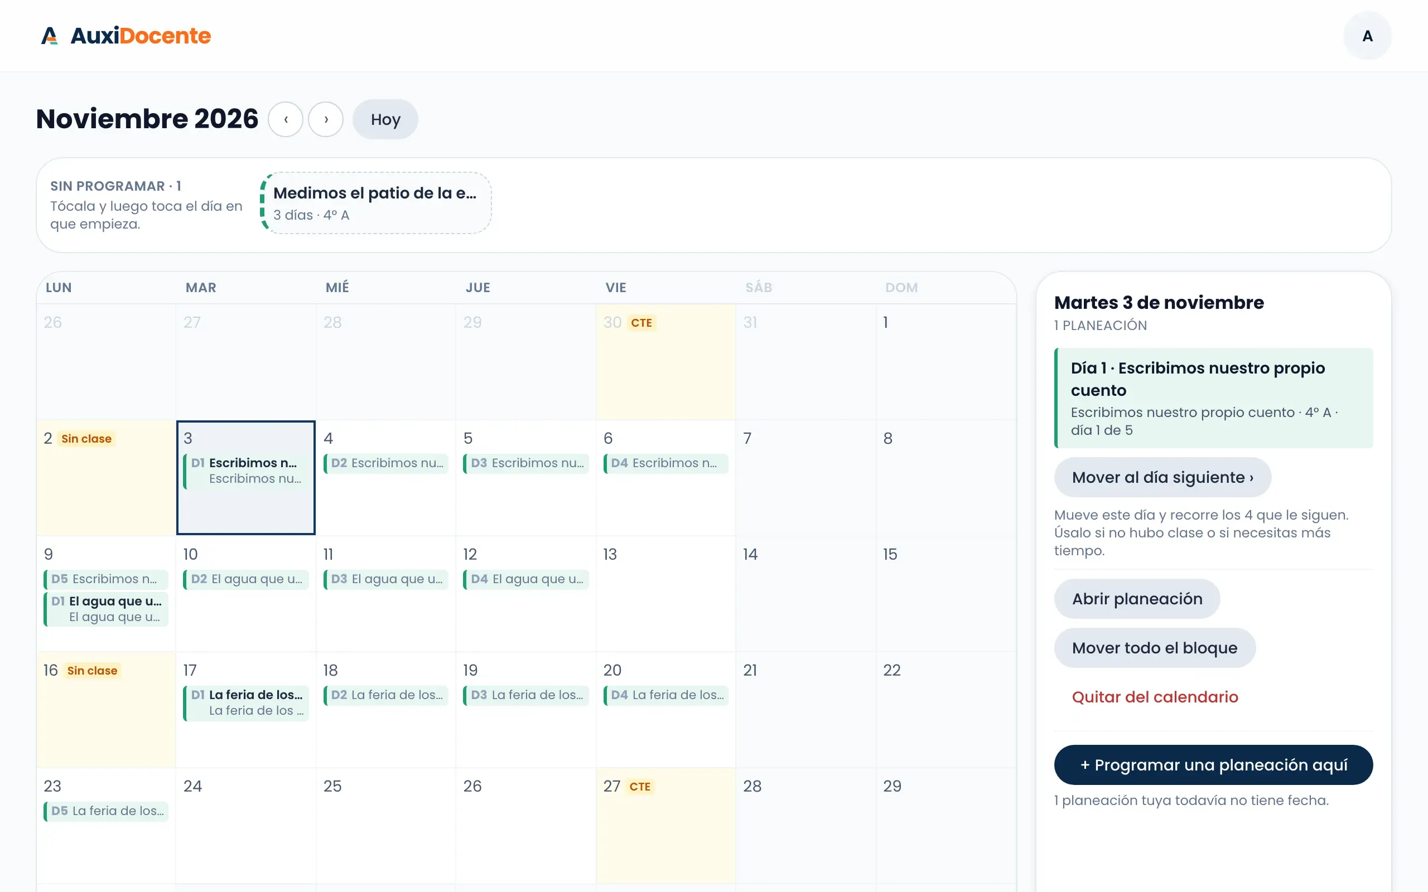Click Mover todo el bloque
The width and height of the screenshot is (1428, 892).
pos(1155,648)
